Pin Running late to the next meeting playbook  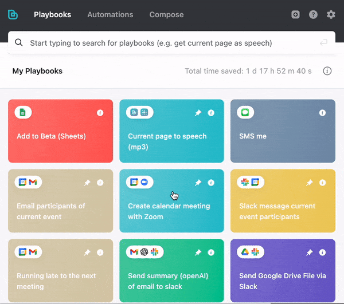point(87,252)
